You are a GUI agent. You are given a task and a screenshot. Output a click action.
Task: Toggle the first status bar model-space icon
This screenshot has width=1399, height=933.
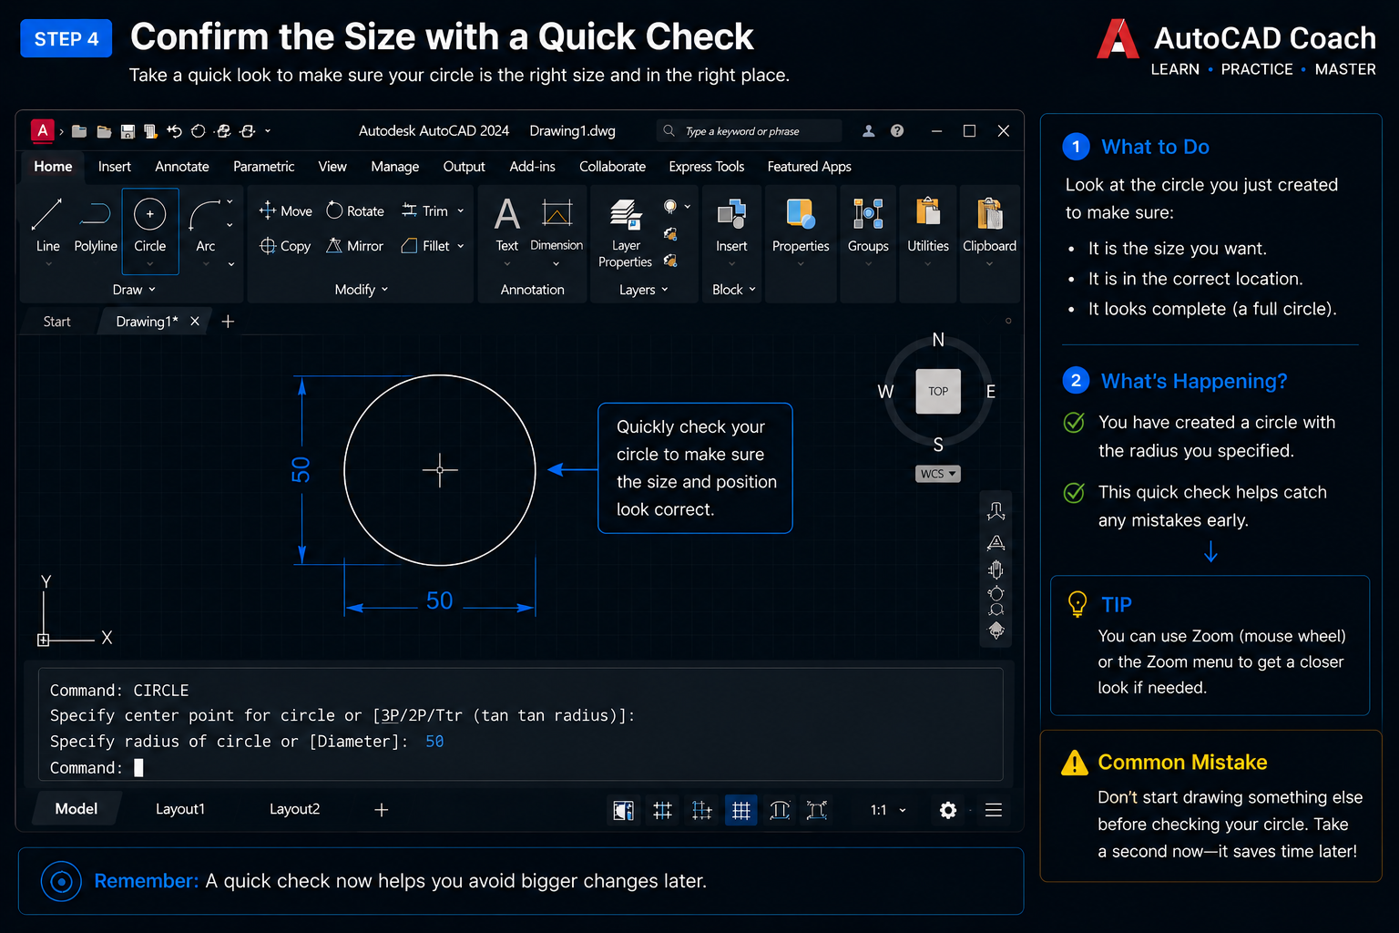click(624, 810)
